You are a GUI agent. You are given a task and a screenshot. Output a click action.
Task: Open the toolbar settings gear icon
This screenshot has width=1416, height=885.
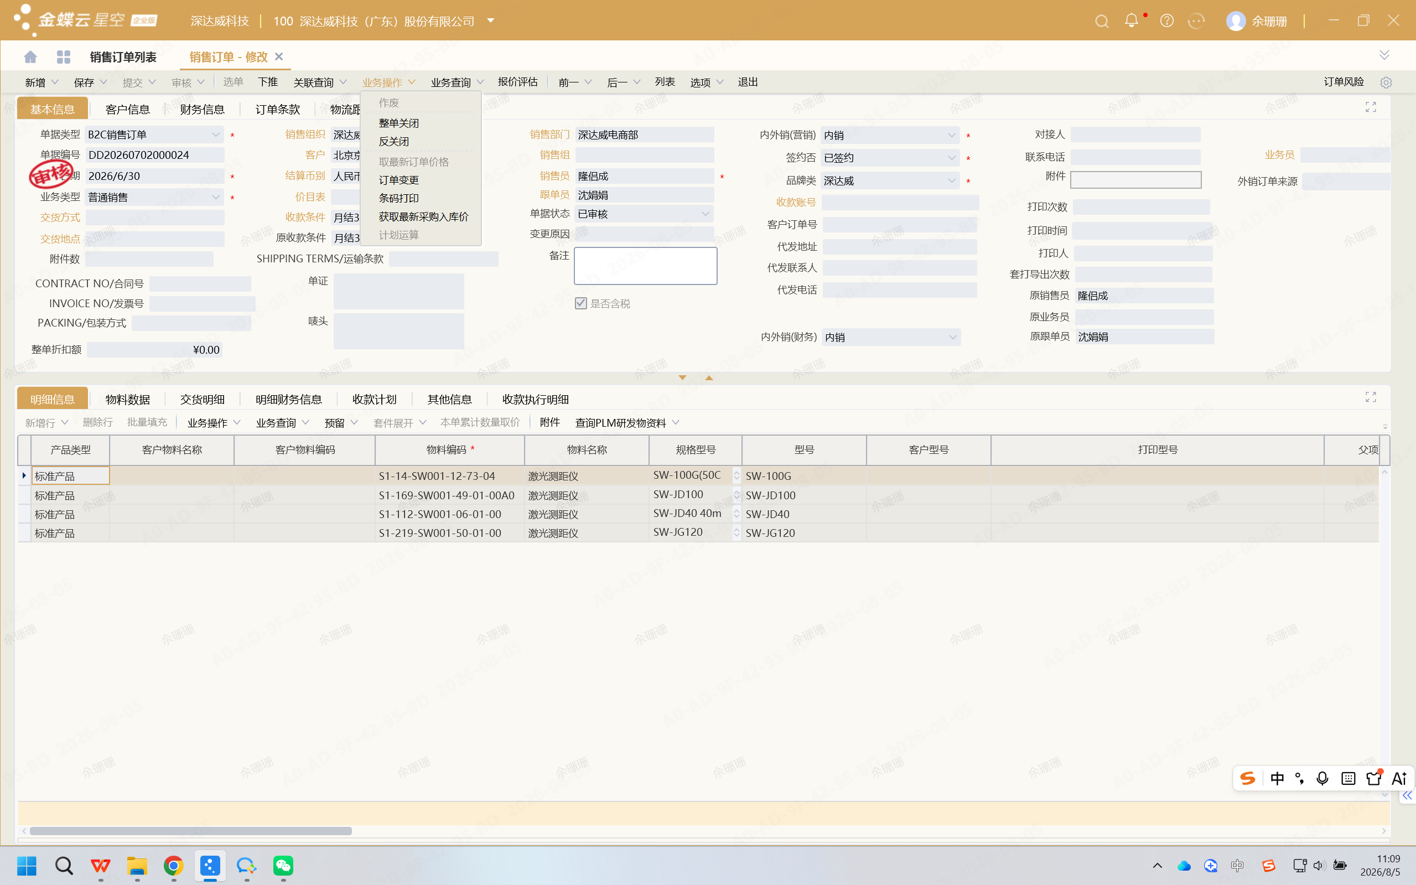coord(1386,82)
